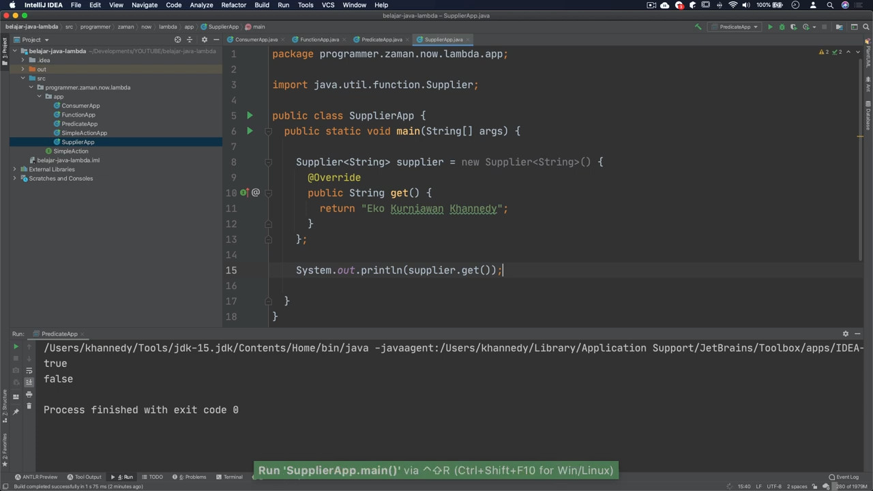Collapse all nodes in Project panel
This screenshot has width=873, height=491.
tap(190, 40)
